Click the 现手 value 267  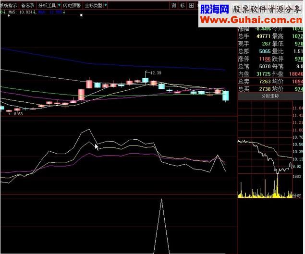click(x=266, y=44)
